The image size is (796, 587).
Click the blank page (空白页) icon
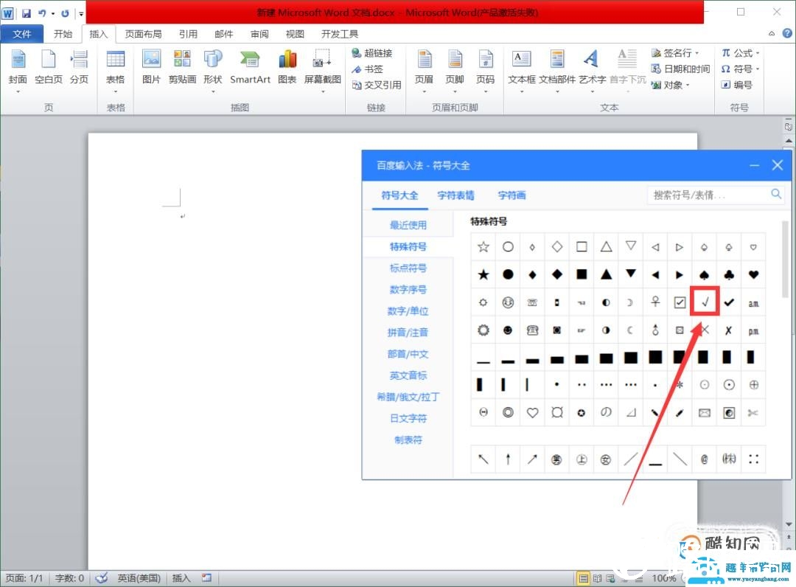[x=49, y=68]
